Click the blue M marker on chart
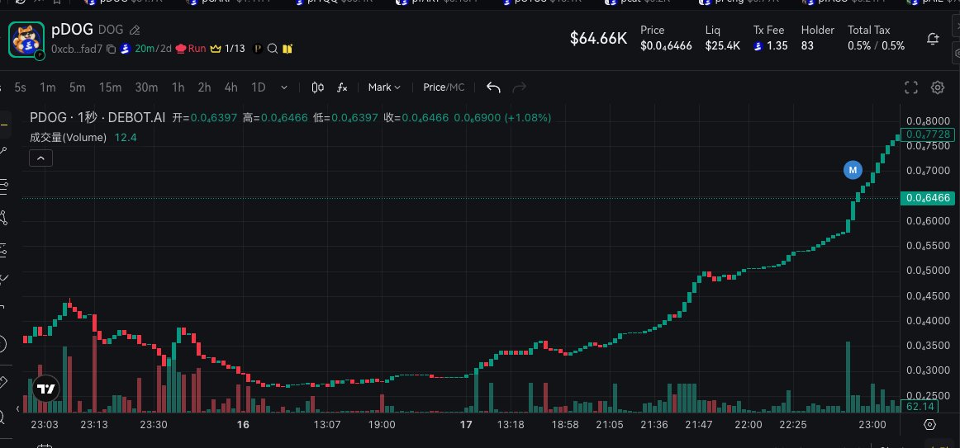 [853, 170]
